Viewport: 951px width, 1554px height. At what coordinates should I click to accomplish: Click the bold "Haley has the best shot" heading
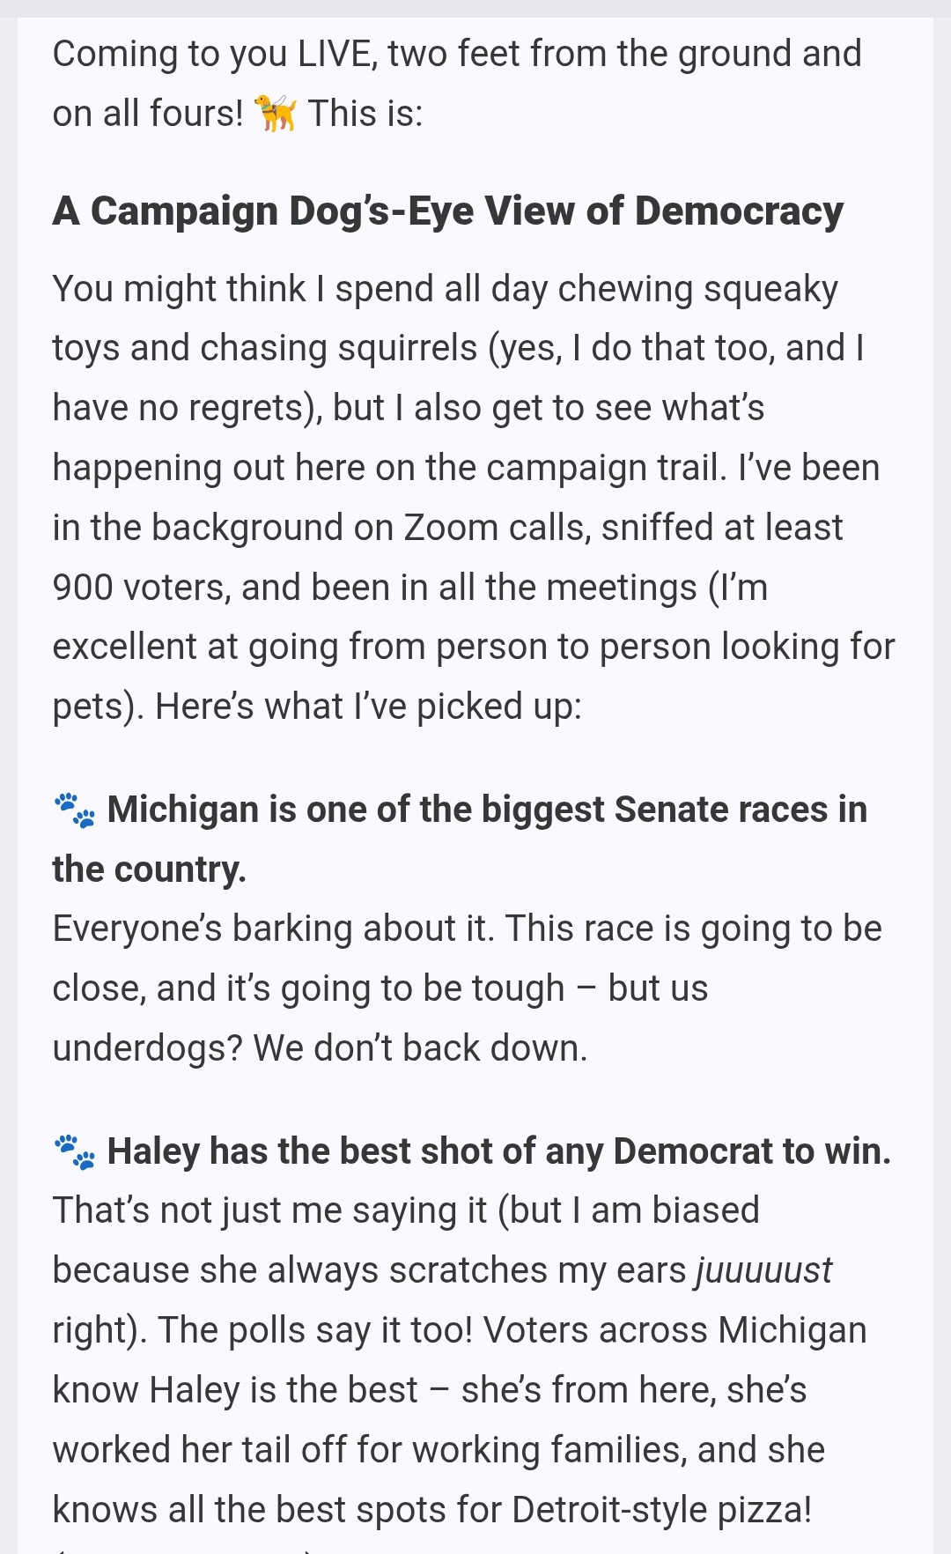coord(498,1151)
